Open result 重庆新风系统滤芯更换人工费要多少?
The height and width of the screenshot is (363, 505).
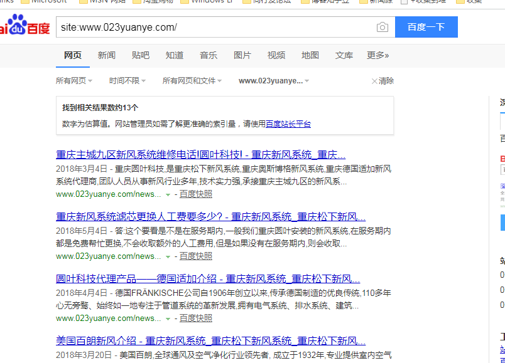(x=210, y=217)
